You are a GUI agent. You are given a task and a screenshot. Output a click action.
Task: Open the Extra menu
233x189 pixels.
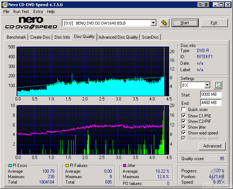tap(38, 12)
